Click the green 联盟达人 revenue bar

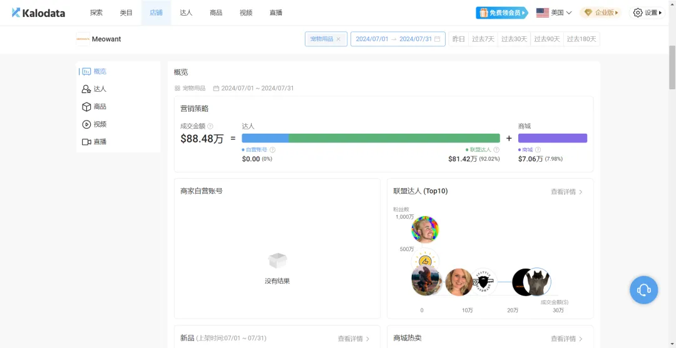(x=394, y=138)
